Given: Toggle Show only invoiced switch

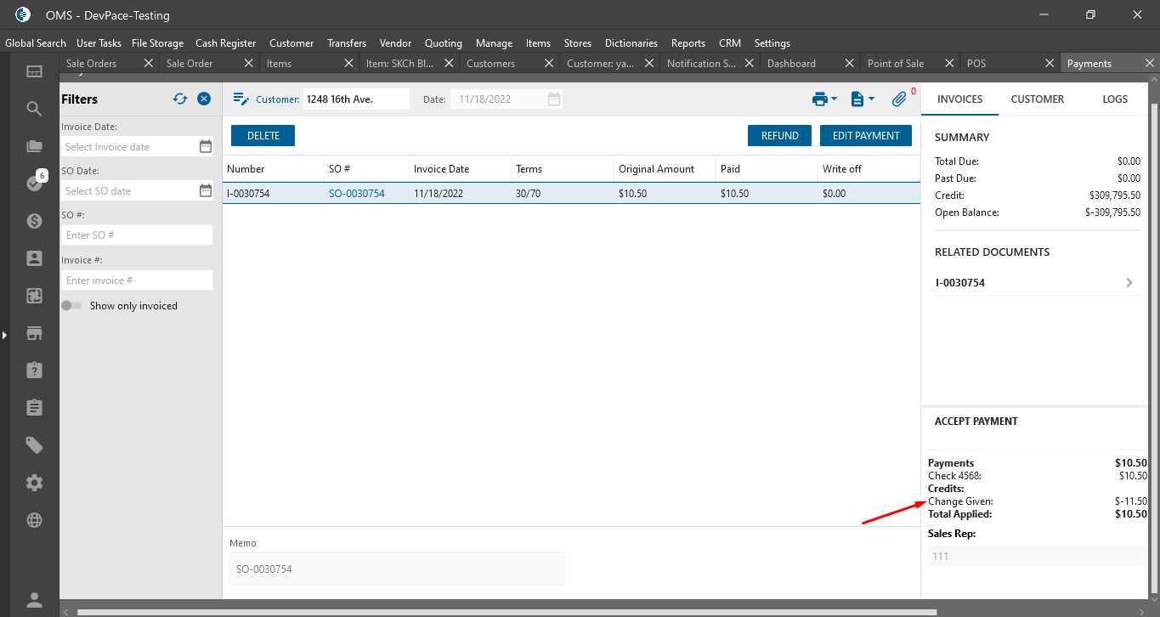Looking at the screenshot, I should point(71,305).
